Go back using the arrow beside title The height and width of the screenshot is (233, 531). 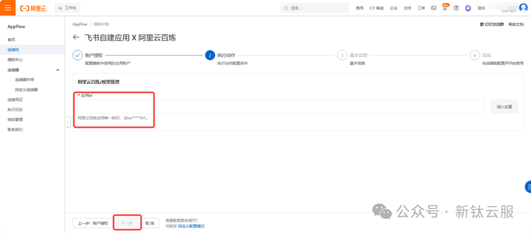click(76, 37)
